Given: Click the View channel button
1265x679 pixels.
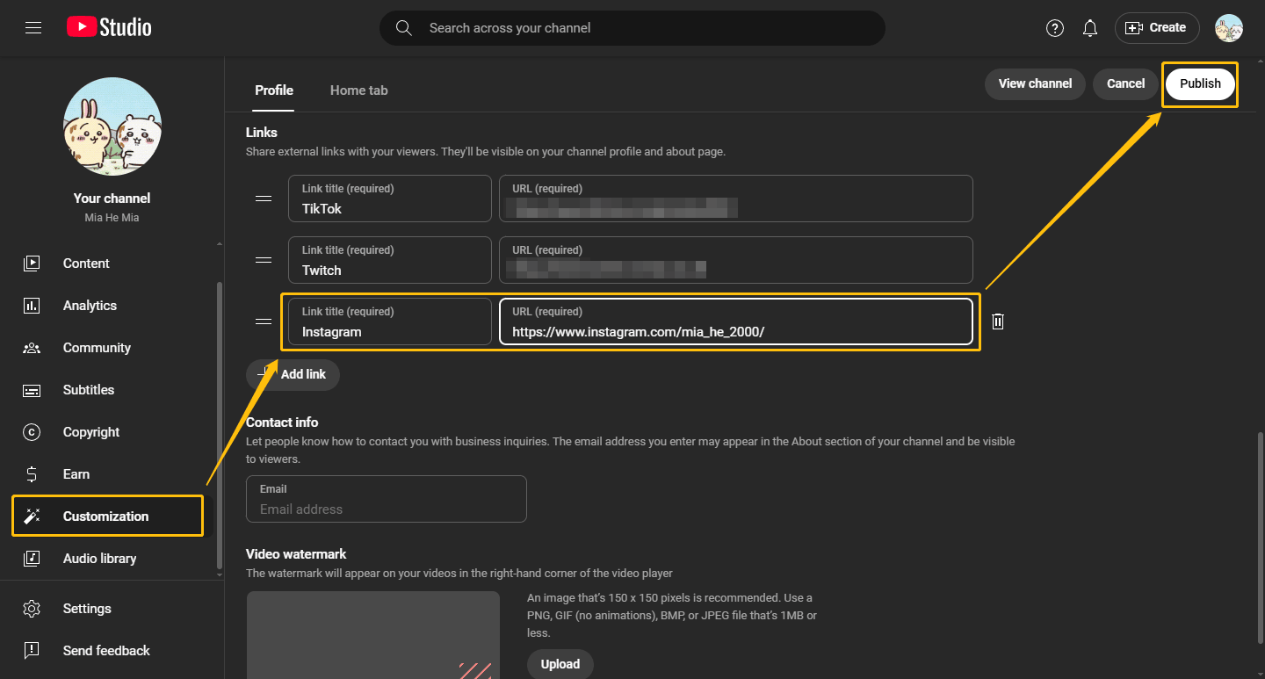Looking at the screenshot, I should (1035, 83).
